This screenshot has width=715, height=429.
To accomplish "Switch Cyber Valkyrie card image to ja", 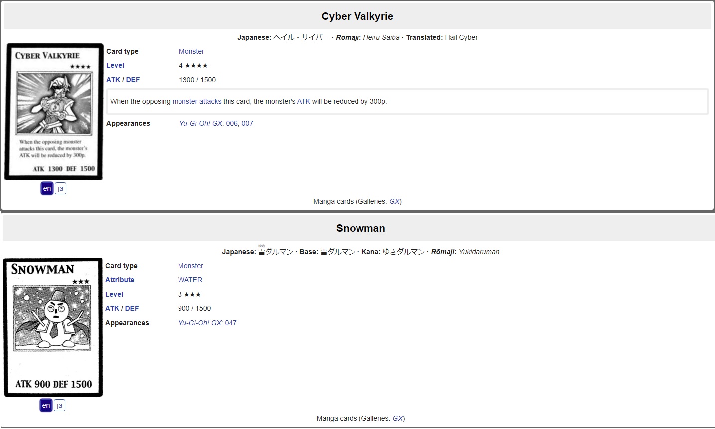I will [60, 188].
